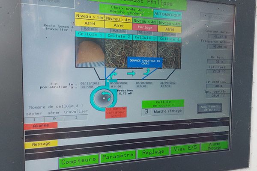
Task: Toggle the AUTOMATIQUE mode button
Action: click(167, 15)
